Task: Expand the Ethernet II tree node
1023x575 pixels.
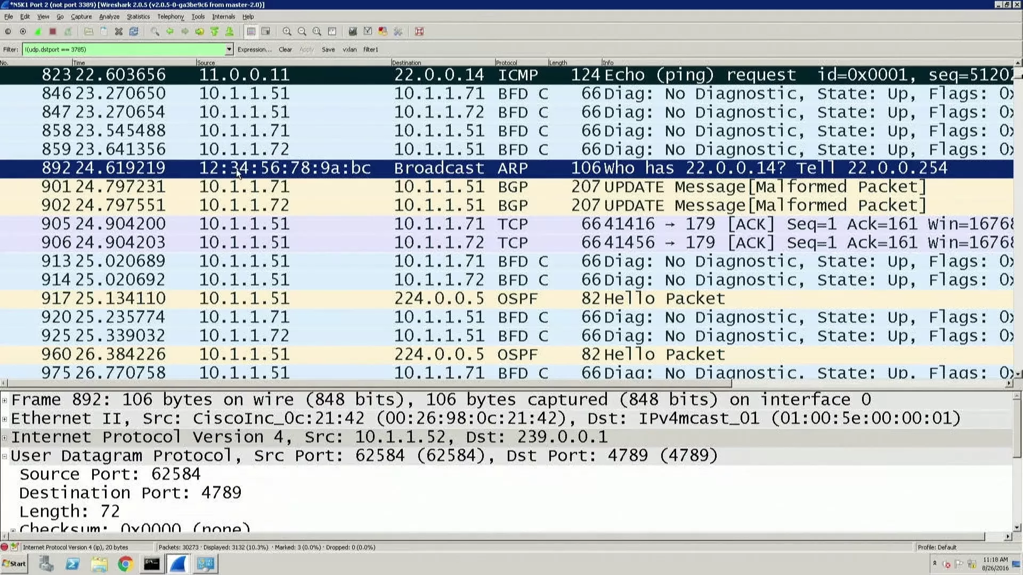Action: click(x=5, y=419)
